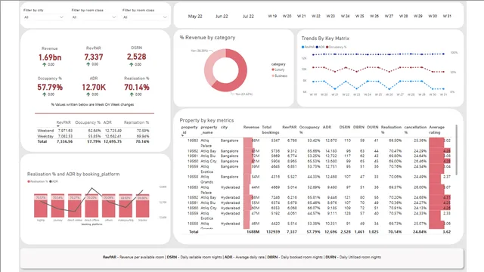
Task: Select the Weekend row in the small table
Action: pyautogui.click(x=93, y=131)
